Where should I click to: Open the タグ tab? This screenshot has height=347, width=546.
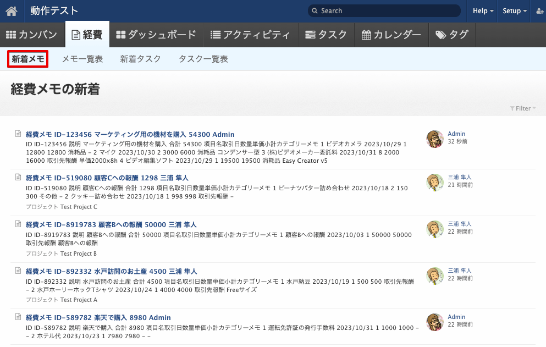(453, 35)
